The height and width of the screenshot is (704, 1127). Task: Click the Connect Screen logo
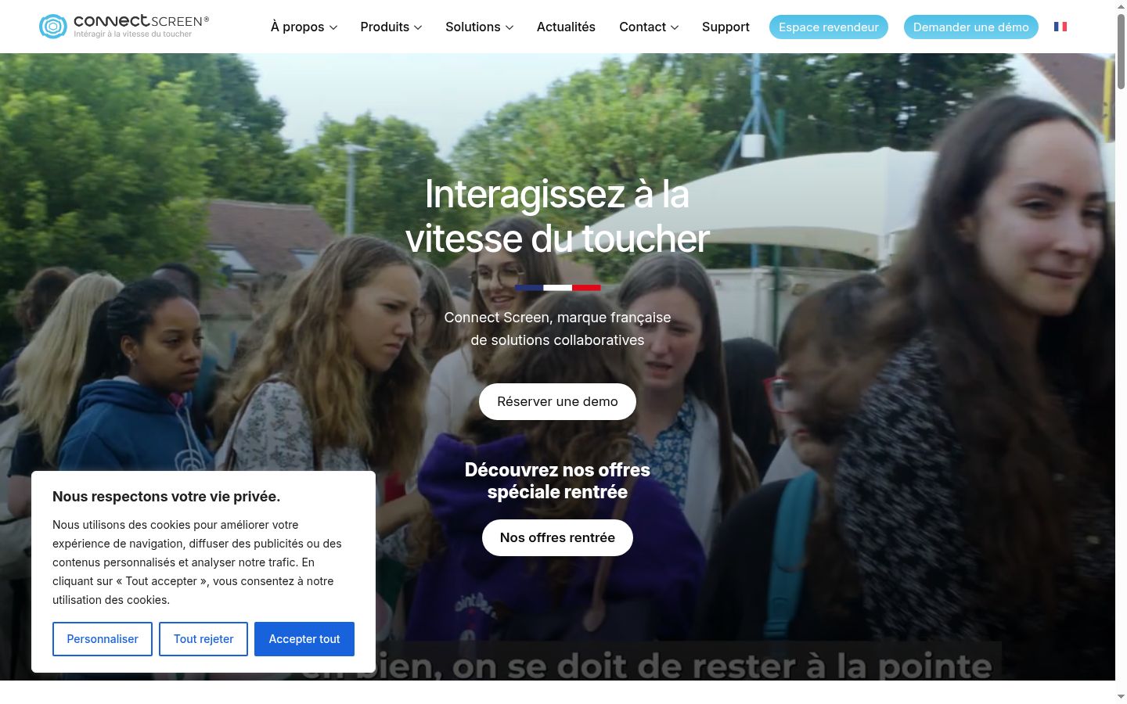(x=124, y=27)
